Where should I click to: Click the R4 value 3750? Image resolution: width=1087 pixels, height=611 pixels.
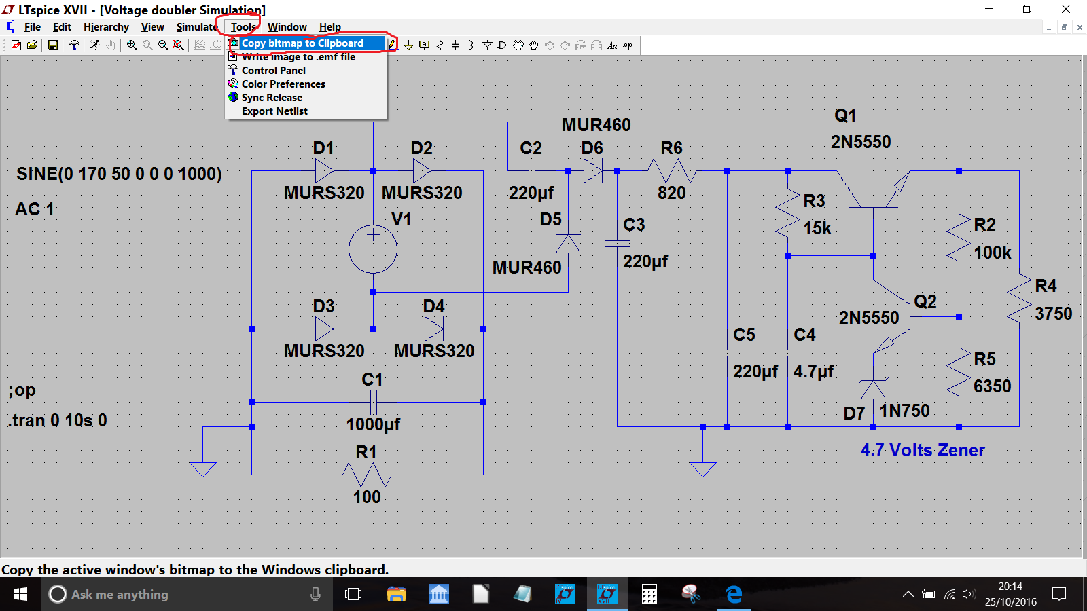pyautogui.click(x=1054, y=314)
